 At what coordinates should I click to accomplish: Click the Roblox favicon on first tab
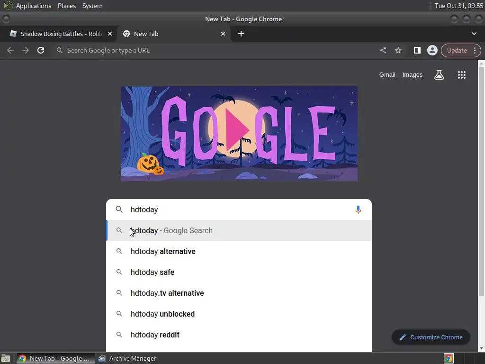(x=13, y=34)
